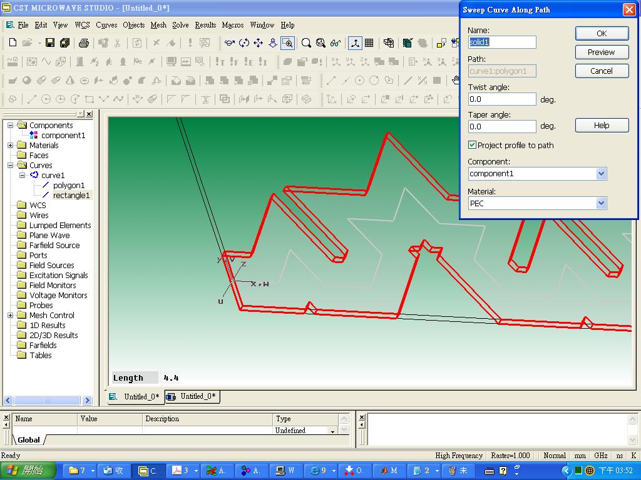Click the tree panel horizontal scrollbar thumb
The height and width of the screenshot is (480, 641).
[x=46, y=401]
